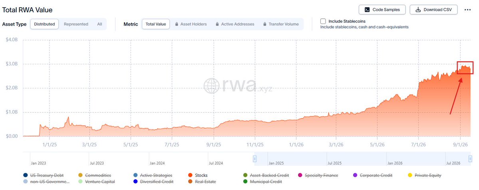Click the Total RWA Value heading
Screen dimensions: 479x190
coord(28,10)
